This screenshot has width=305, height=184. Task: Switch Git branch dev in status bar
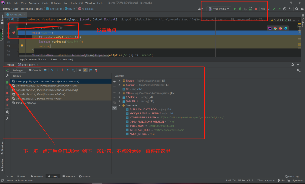[281, 180]
